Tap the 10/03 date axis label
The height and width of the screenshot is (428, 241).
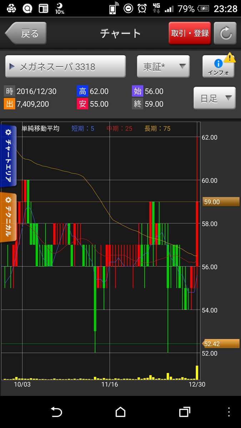[x=22, y=384]
